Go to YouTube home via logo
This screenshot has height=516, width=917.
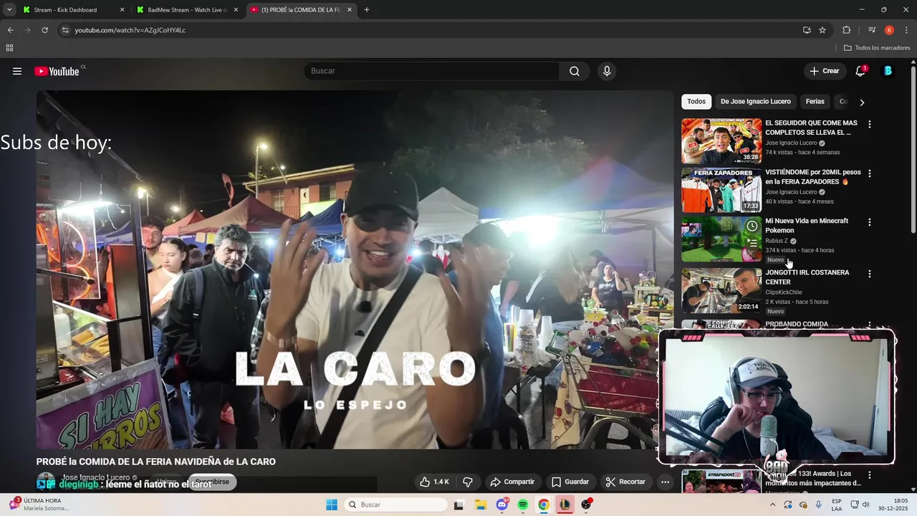tap(57, 71)
